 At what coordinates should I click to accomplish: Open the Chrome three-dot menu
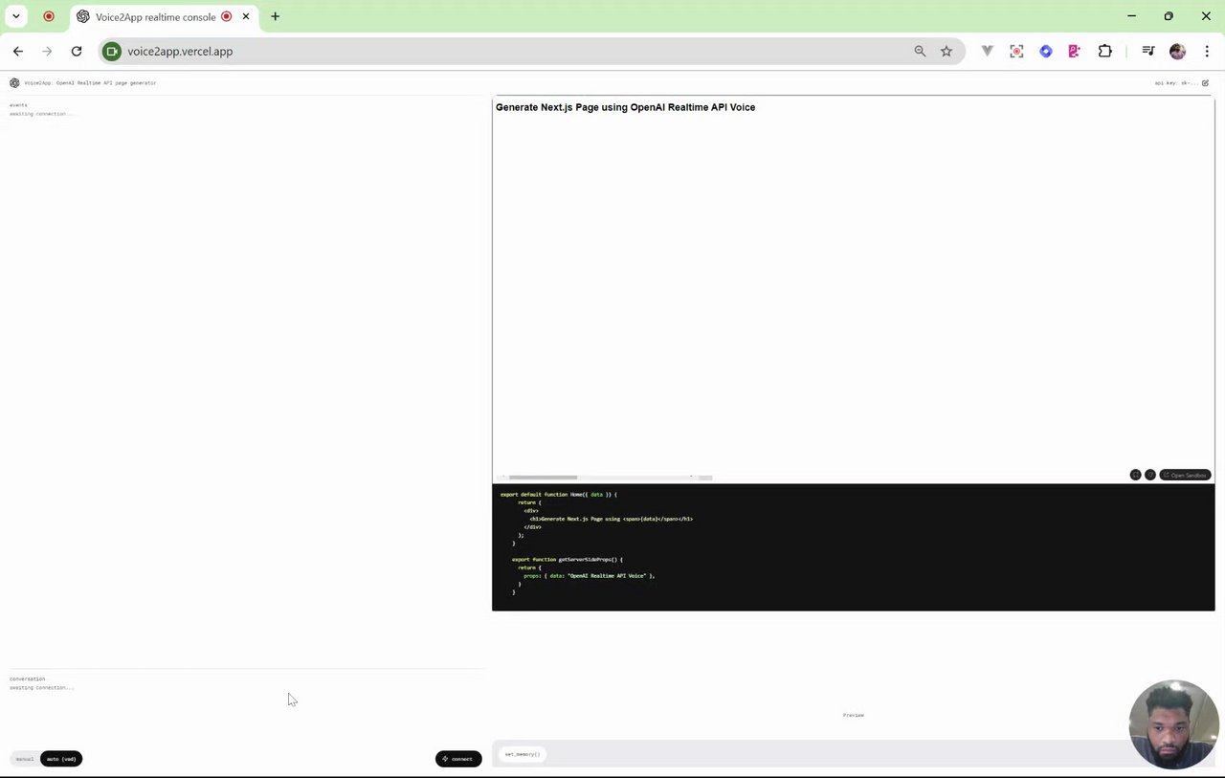click(x=1208, y=52)
